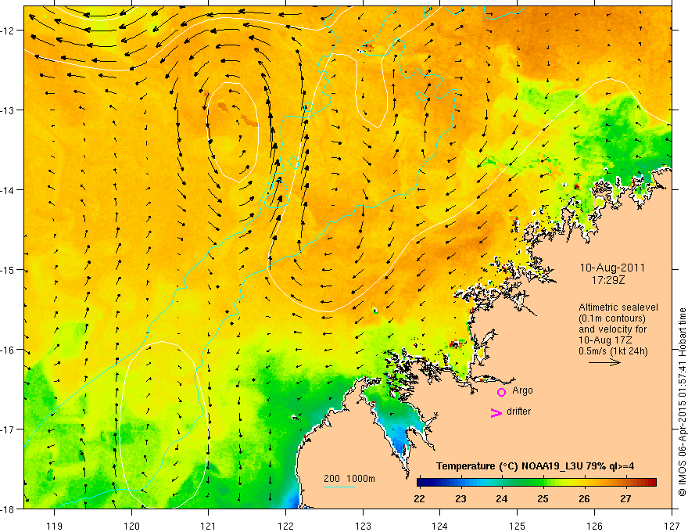
Task: Click the time label 17:29Z
Action: [x=608, y=279]
